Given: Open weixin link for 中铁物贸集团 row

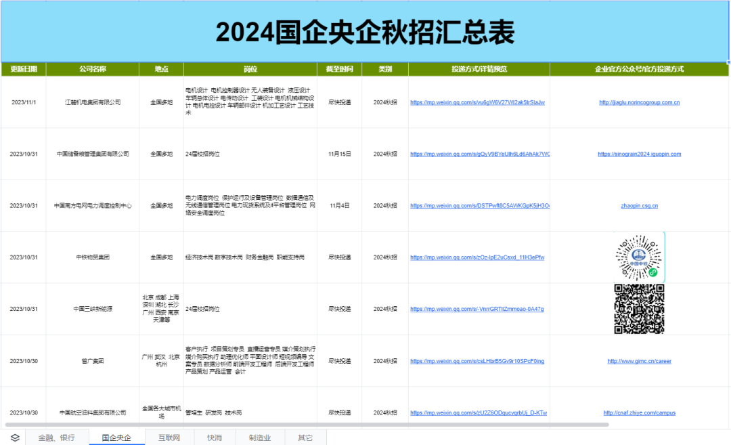Looking at the screenshot, I should click(x=477, y=257).
